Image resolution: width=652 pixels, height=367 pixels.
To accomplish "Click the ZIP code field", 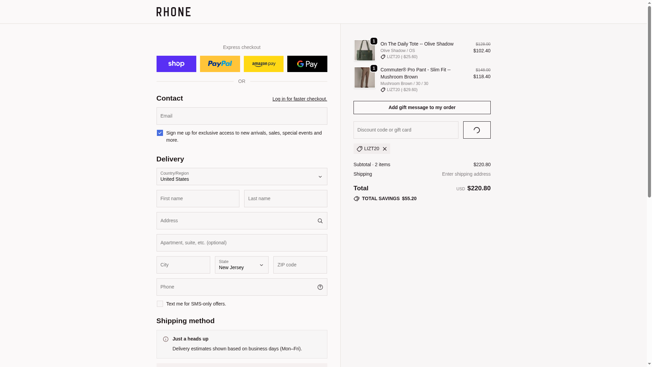I will tap(300, 265).
